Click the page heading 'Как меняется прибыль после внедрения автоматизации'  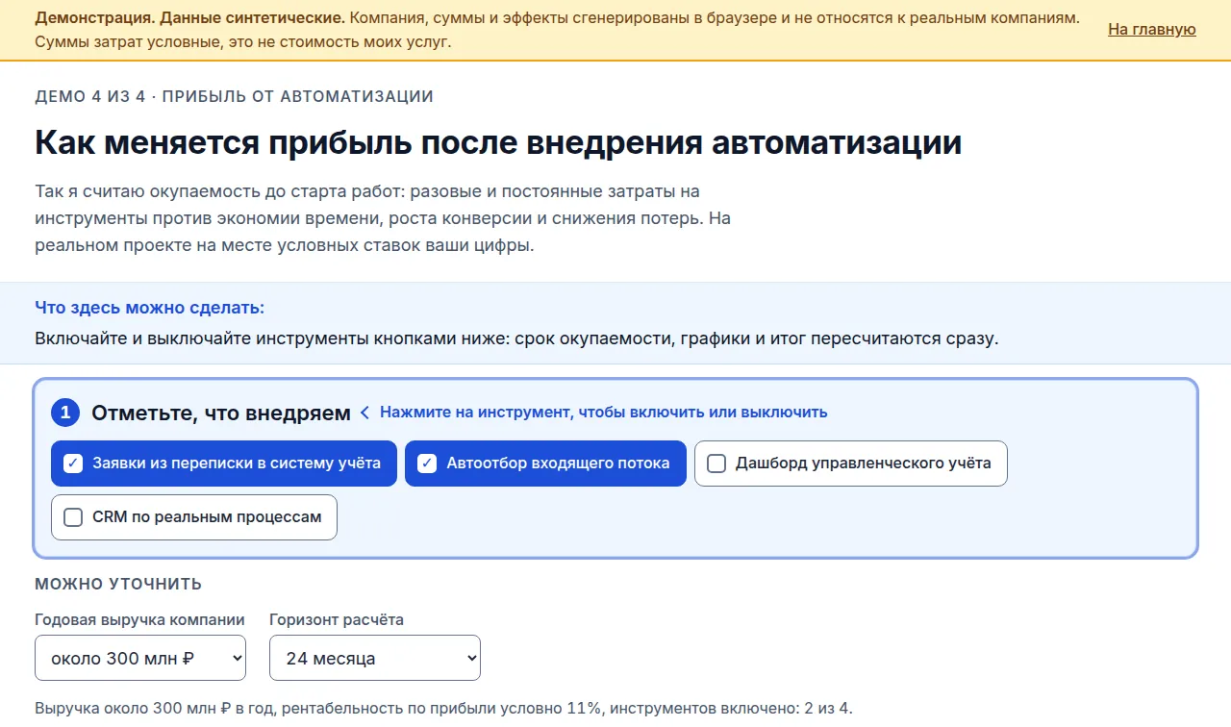[x=498, y=142]
